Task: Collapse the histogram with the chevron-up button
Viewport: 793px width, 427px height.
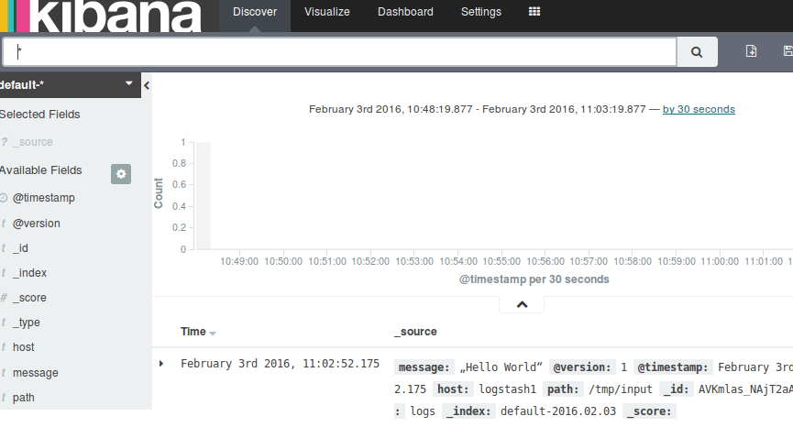Action: (x=522, y=304)
